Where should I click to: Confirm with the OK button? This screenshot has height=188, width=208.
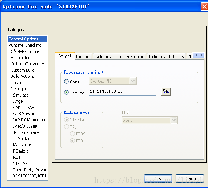coord(158,179)
